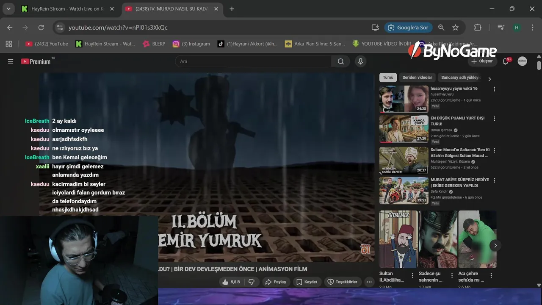Open the YOUTUBE VİDEO İNDİR bookmark

point(382,44)
